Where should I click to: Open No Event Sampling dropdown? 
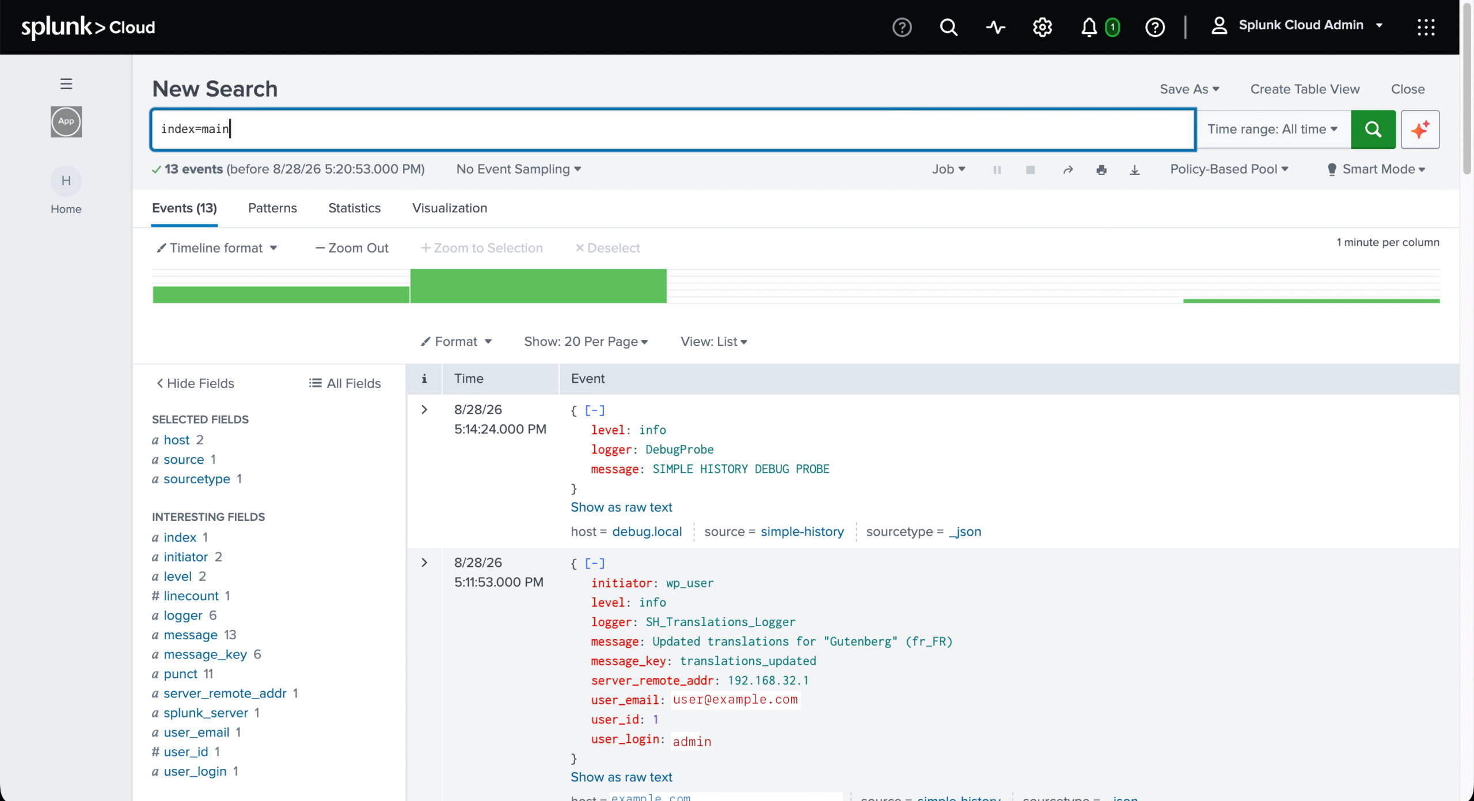coord(519,169)
